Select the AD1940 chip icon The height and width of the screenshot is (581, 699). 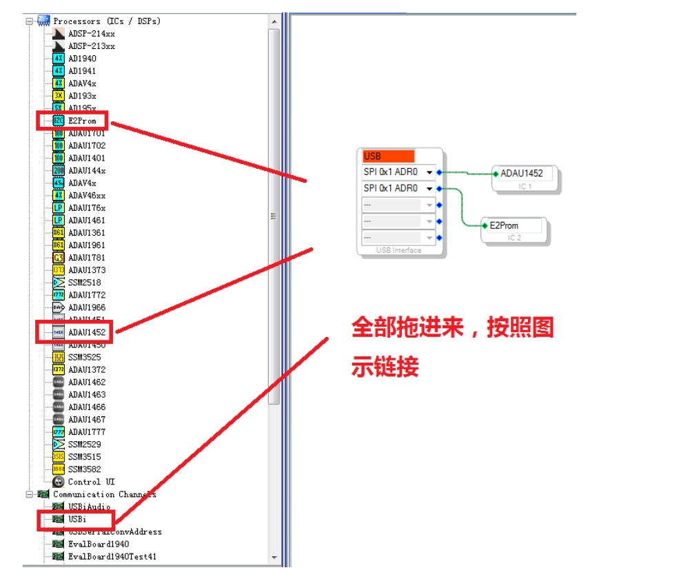(x=59, y=59)
